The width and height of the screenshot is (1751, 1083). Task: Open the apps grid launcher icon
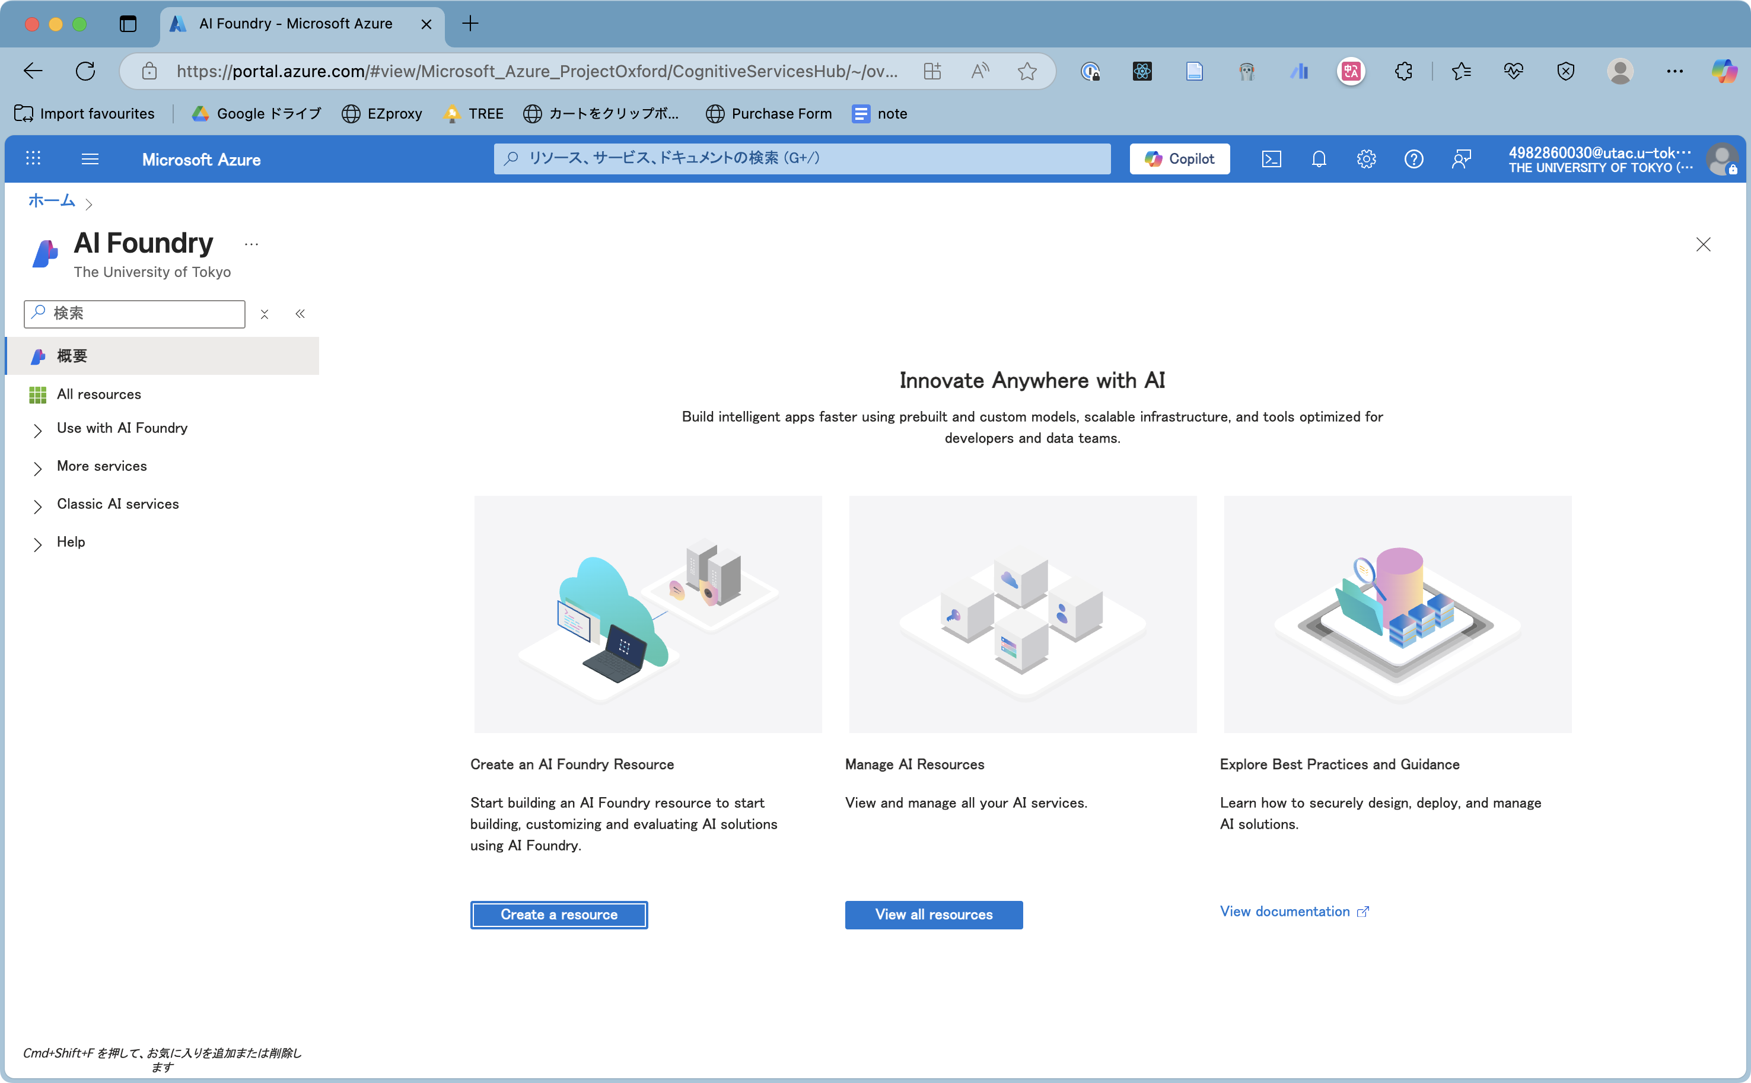click(33, 159)
